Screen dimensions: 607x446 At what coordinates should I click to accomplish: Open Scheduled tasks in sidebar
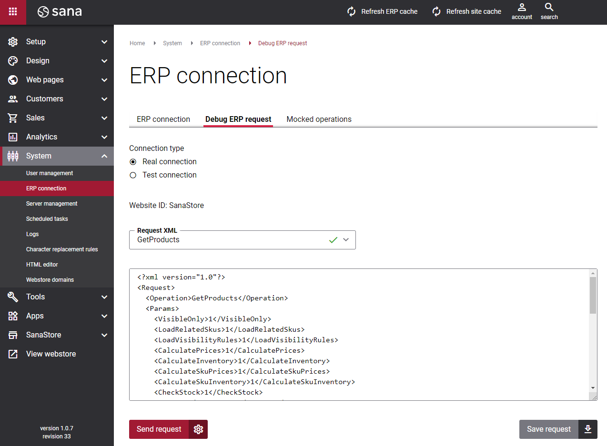pyautogui.click(x=57, y=219)
